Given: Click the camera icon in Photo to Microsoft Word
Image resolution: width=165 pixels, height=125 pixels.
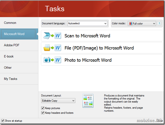Looking at the screenshot, I should pyautogui.click(x=47, y=60).
